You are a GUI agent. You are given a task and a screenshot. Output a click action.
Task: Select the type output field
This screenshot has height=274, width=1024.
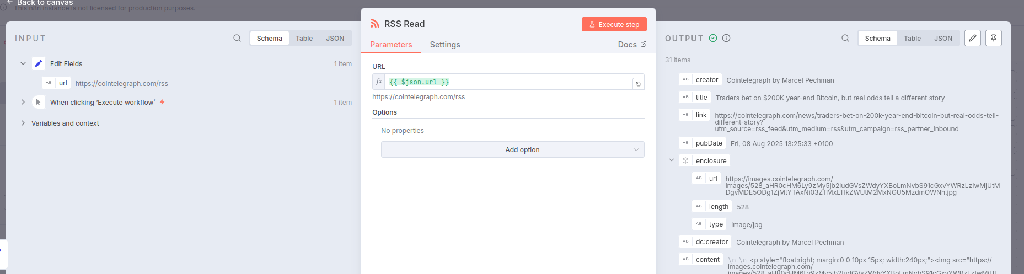coord(709,224)
